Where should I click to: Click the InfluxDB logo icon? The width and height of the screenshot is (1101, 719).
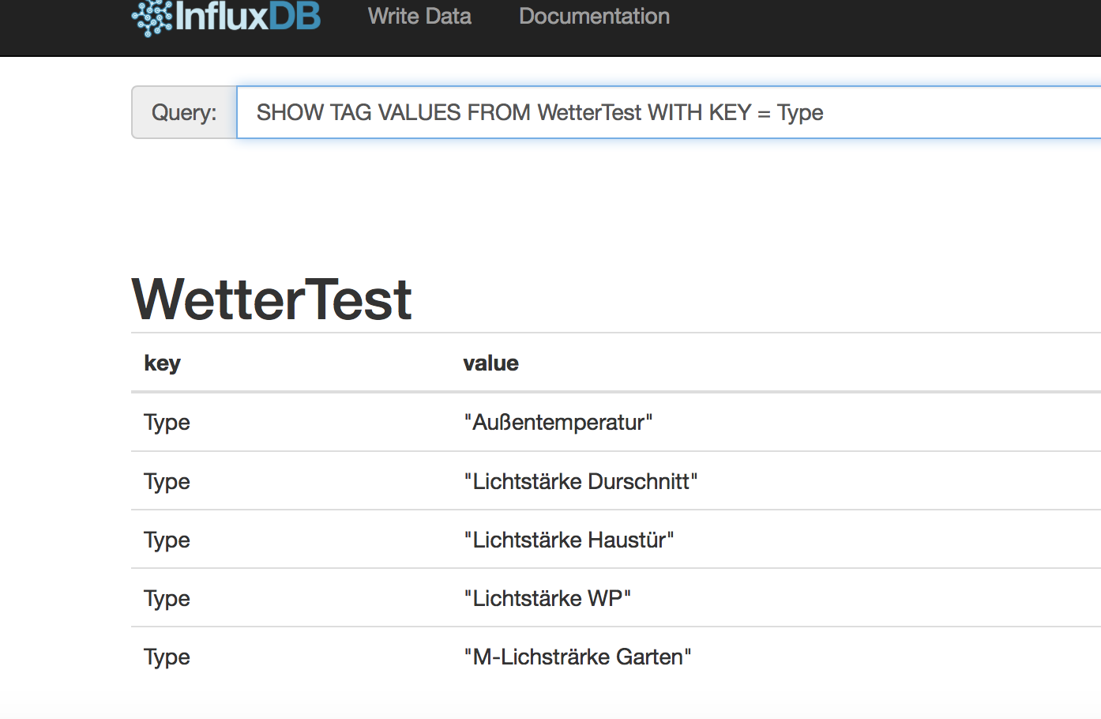pyautogui.click(x=151, y=17)
